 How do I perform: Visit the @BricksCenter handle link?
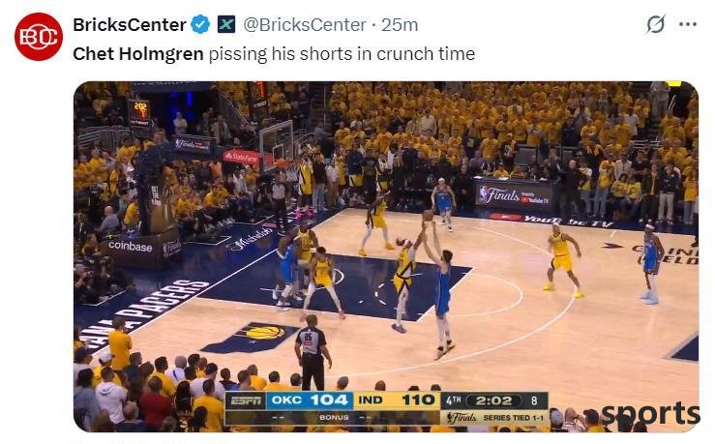(x=304, y=24)
